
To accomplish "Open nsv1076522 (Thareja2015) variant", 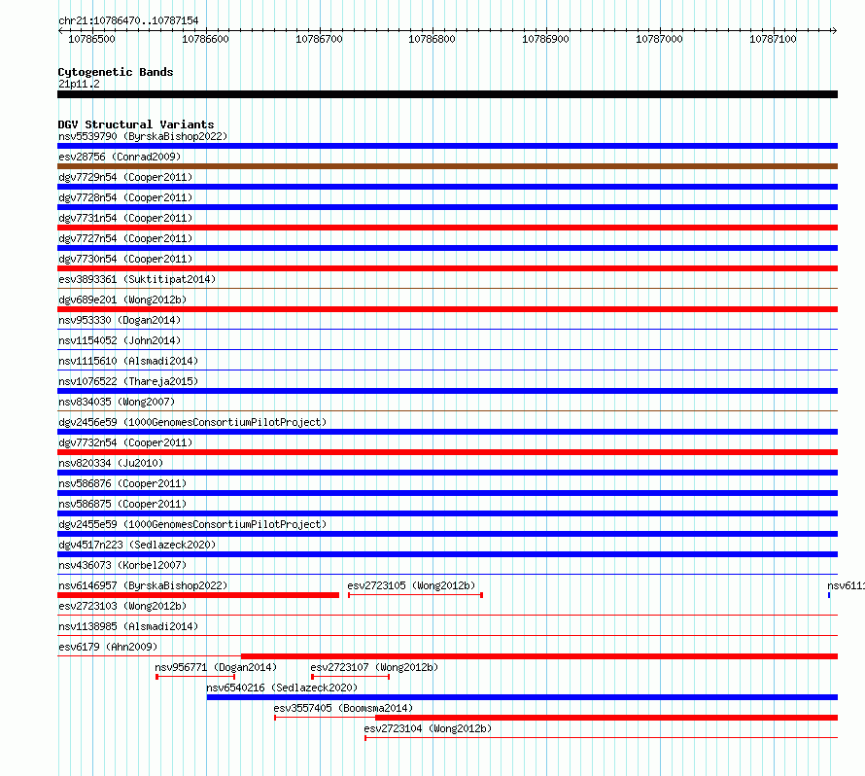I will (128, 381).
